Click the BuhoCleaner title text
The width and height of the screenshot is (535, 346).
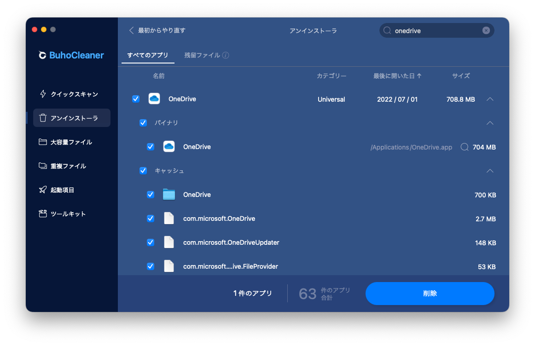click(x=76, y=55)
